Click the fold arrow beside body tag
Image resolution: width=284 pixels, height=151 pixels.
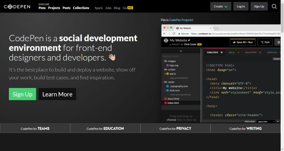204,106
